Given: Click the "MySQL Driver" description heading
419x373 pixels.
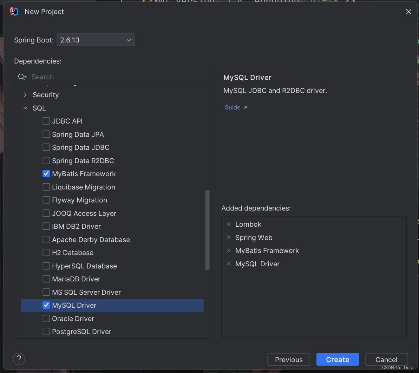Looking at the screenshot, I should click(247, 78).
